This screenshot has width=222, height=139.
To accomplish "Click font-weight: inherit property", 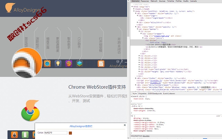I will tap(144, 111).
